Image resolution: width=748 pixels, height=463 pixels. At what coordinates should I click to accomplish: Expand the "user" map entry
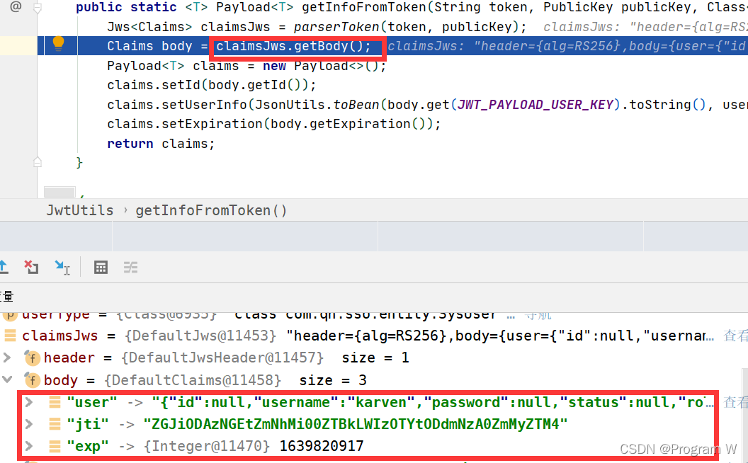29,402
